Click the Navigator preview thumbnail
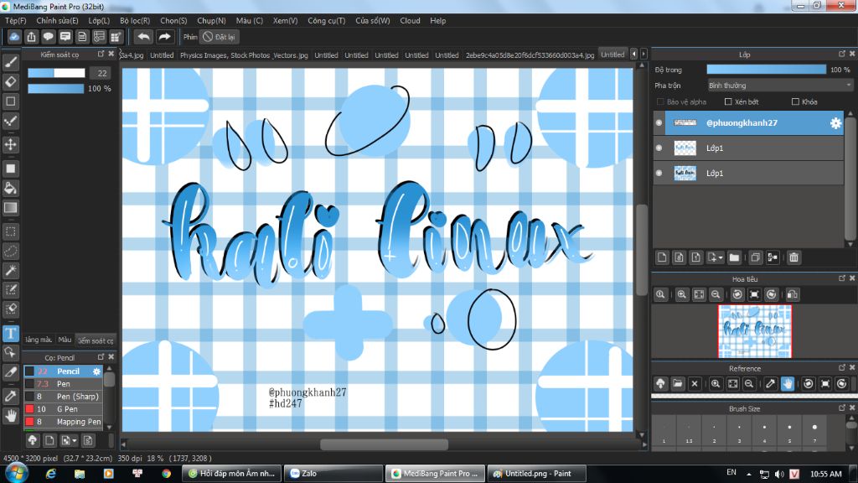Screen dimensions: 858x483 coord(755,331)
